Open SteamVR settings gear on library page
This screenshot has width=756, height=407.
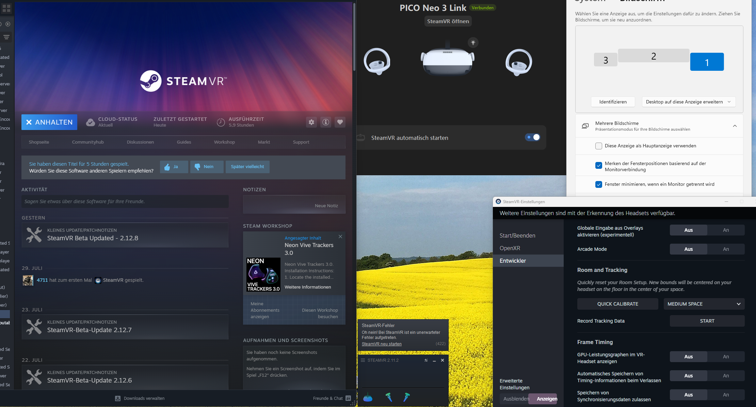[311, 122]
